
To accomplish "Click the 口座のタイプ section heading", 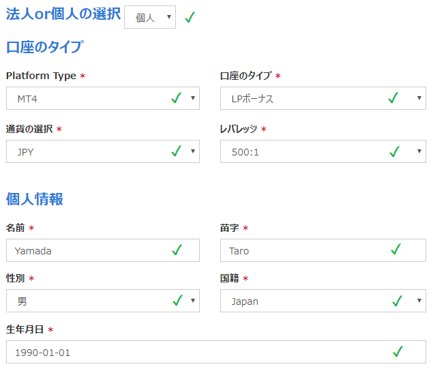I will pyautogui.click(x=45, y=47).
